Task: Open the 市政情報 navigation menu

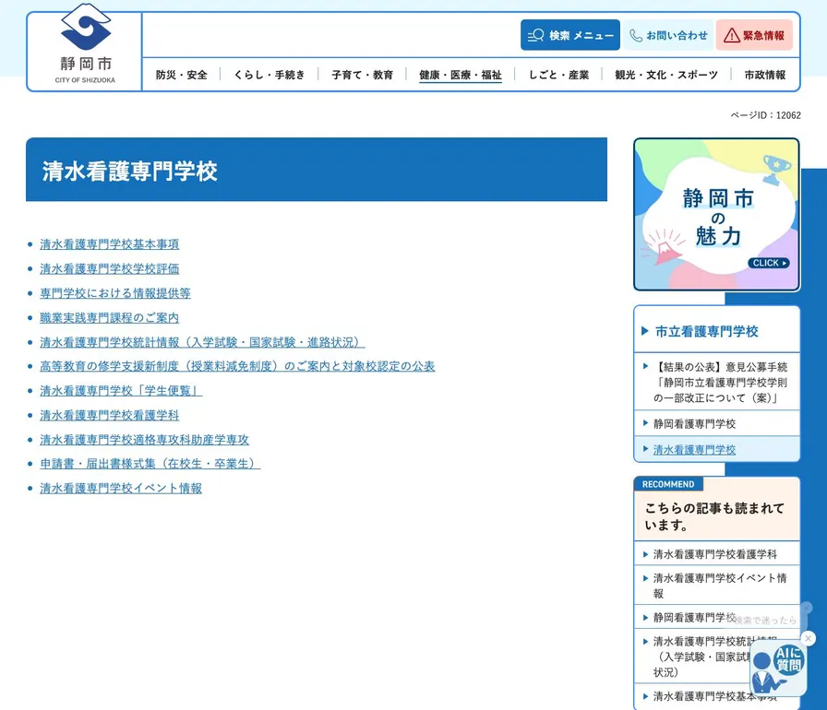Action: click(x=765, y=75)
